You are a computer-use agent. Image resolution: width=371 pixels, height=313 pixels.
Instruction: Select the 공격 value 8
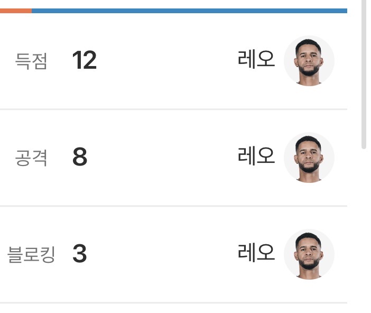80,158
